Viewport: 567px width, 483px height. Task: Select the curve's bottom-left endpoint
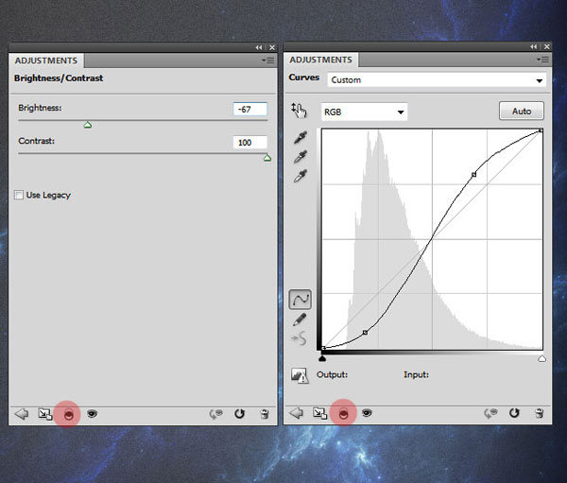click(323, 348)
